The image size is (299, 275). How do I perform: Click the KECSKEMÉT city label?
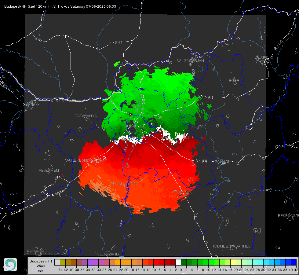[184, 192]
